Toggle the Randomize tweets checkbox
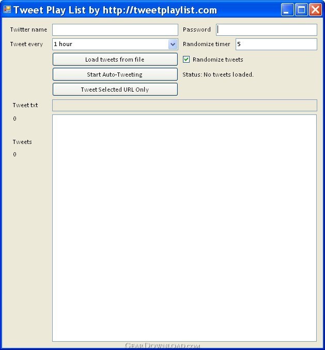The width and height of the screenshot is (325, 350). point(187,60)
